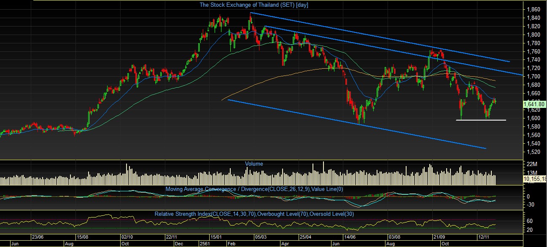Click the 1,860 price axis label
The image size is (547, 247).
pyautogui.click(x=533, y=9)
